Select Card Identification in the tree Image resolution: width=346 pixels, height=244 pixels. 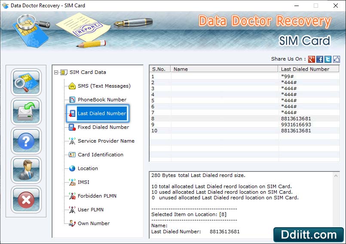tap(100, 155)
